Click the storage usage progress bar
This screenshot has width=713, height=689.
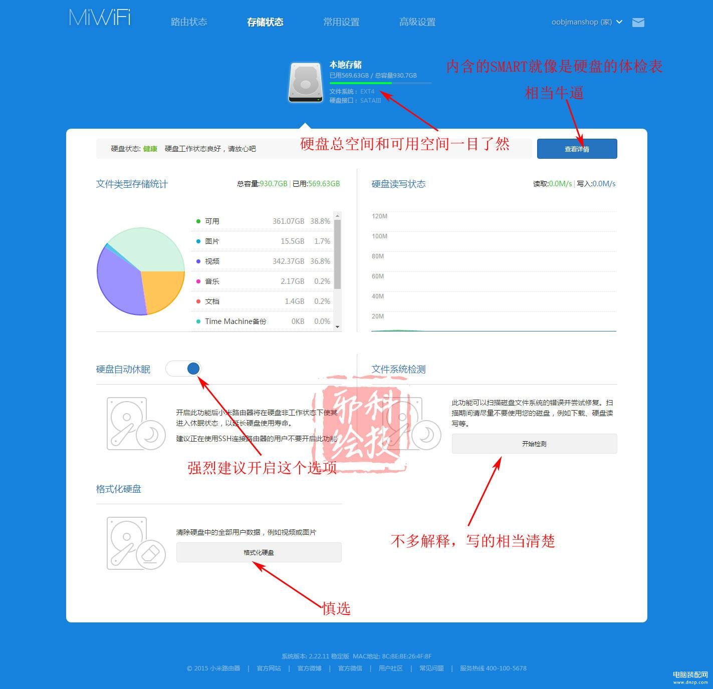point(380,83)
